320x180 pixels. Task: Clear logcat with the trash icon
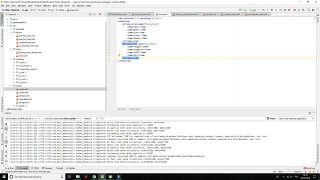tap(6, 124)
